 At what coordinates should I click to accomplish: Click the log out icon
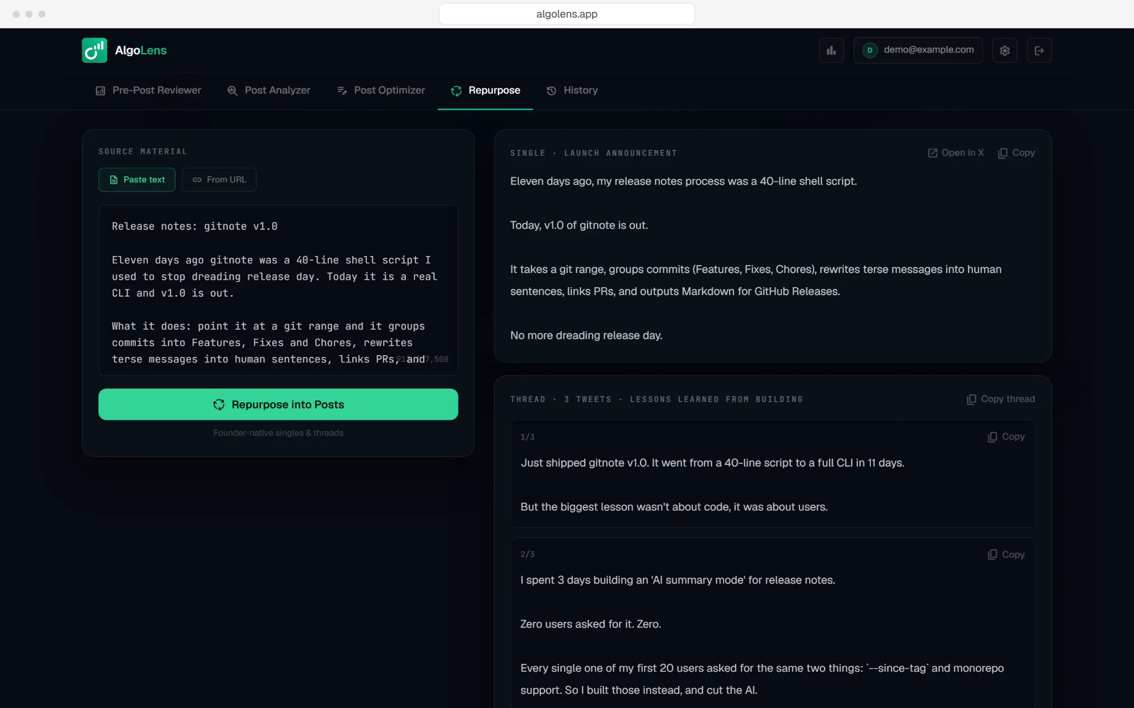[x=1039, y=50]
